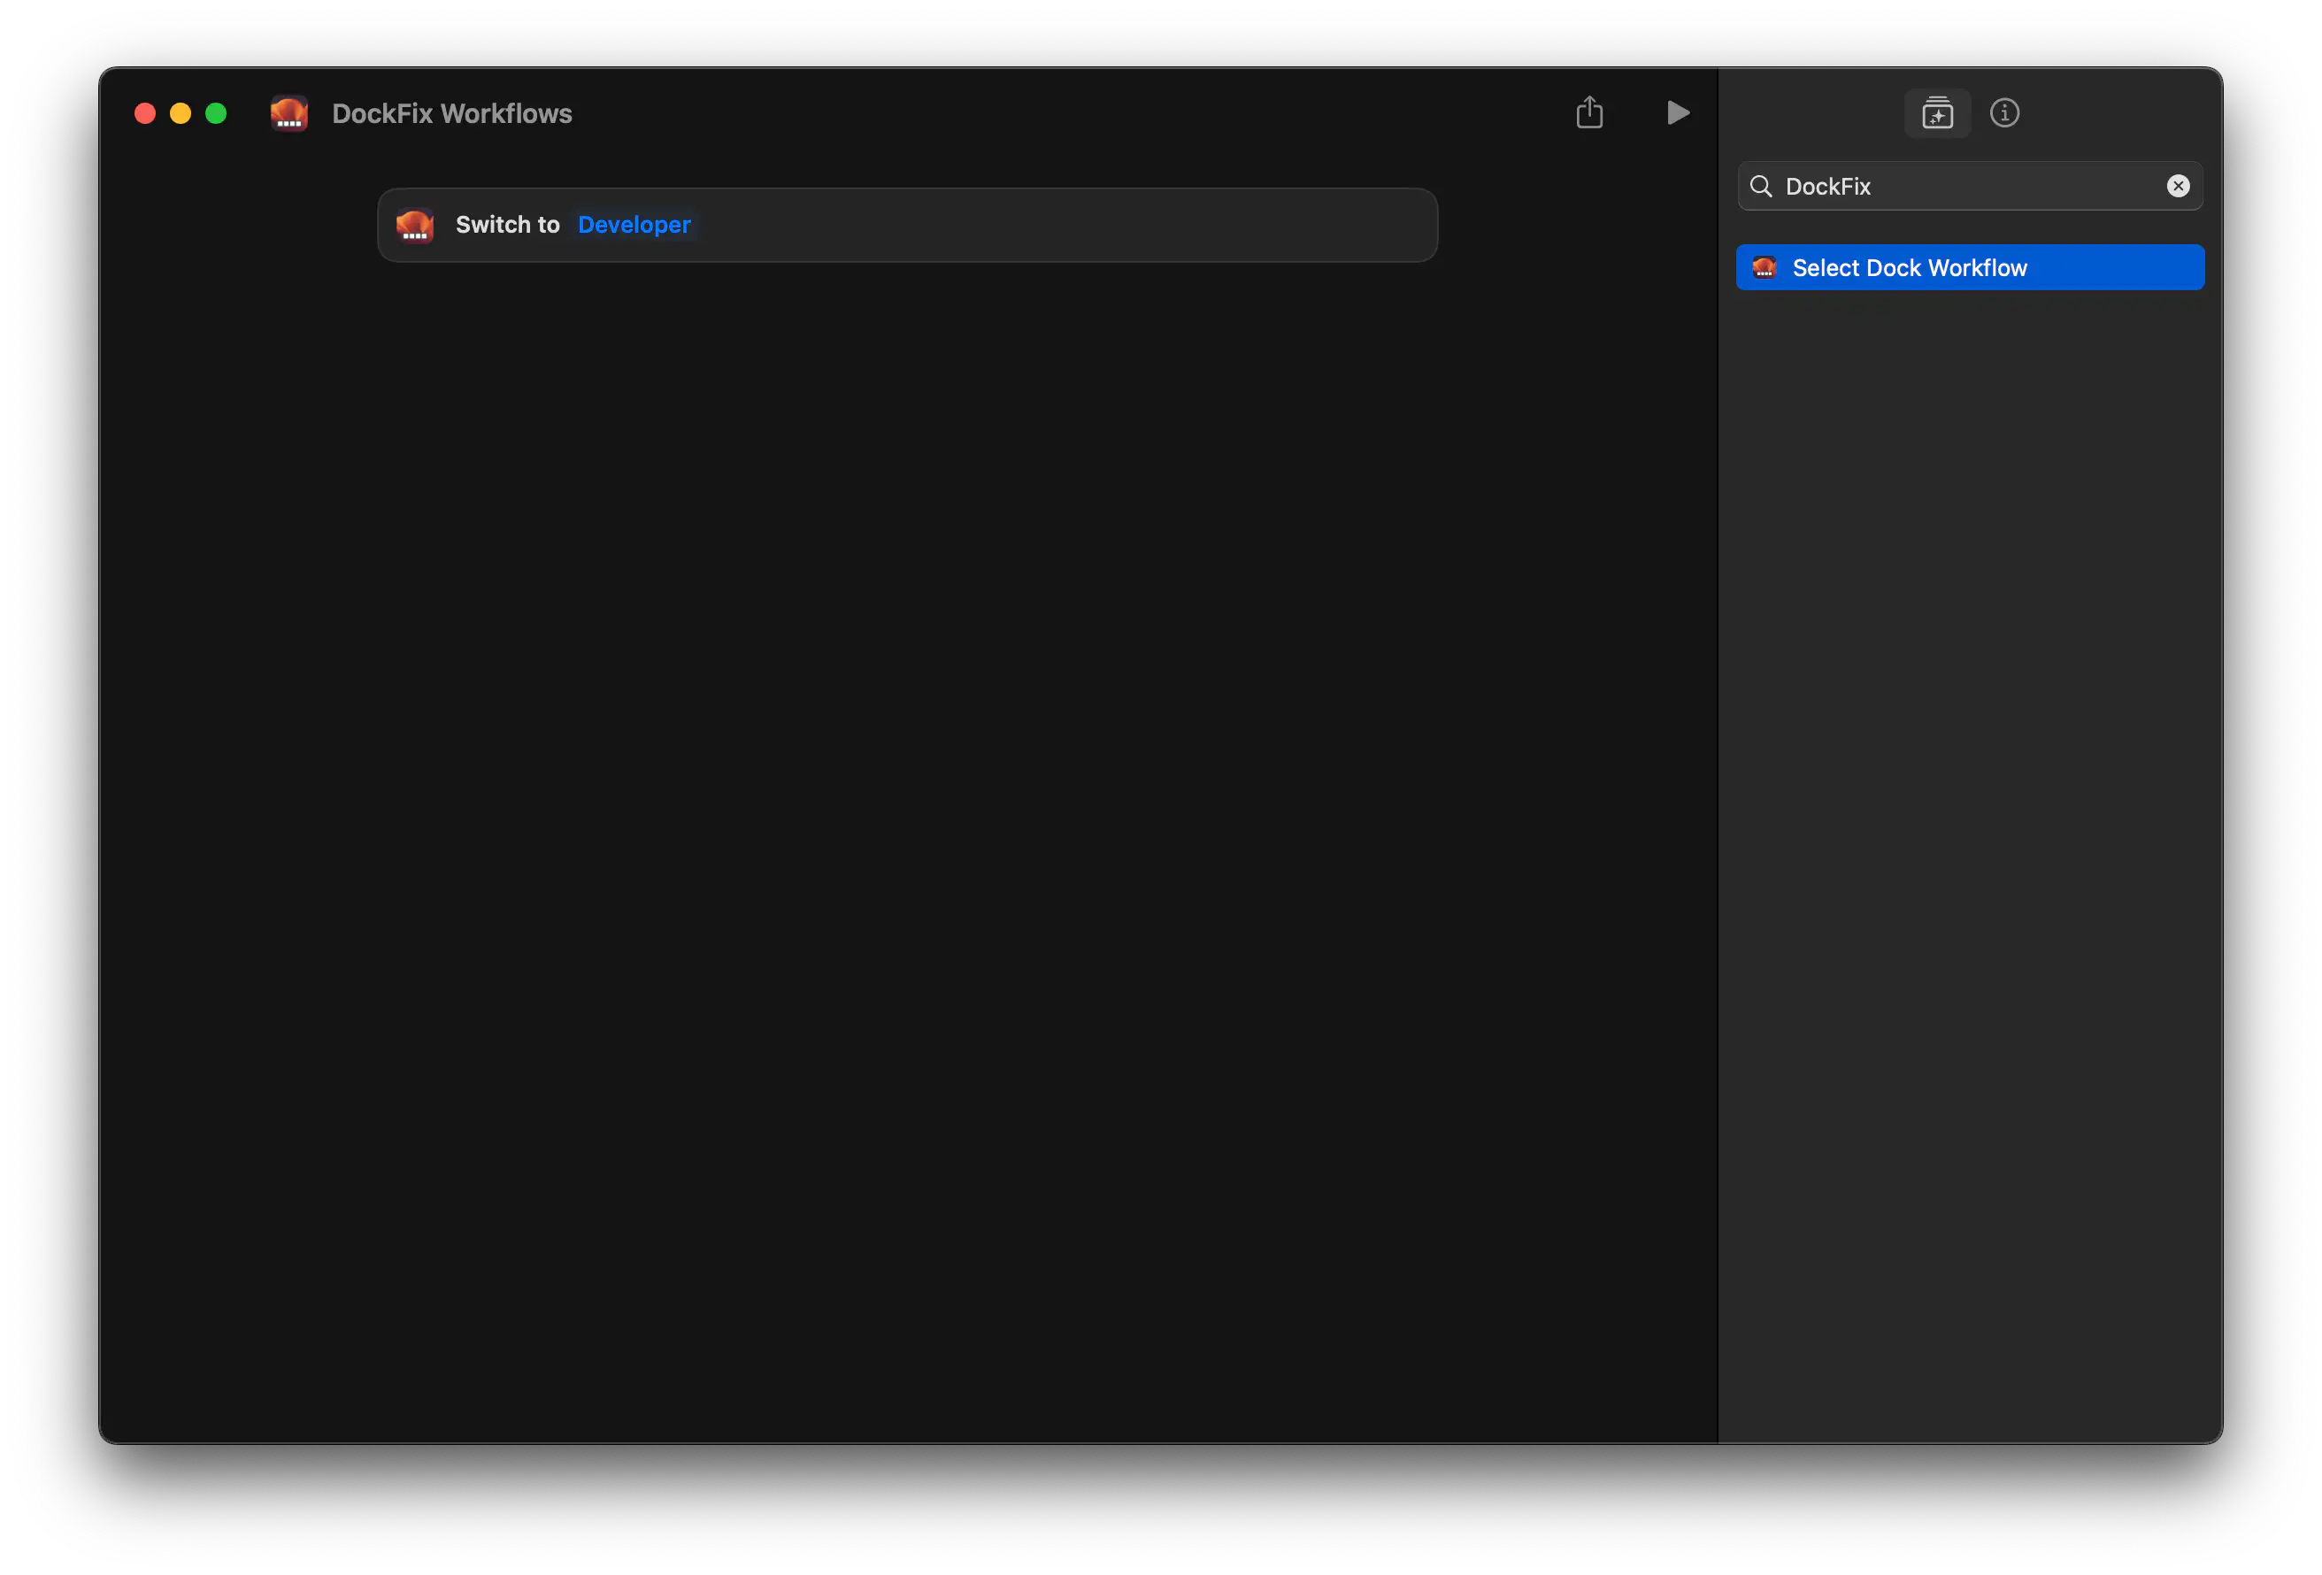Screen dimensions: 2322x1575
Task: Click the DockFix search field
Action: pyautogui.click(x=1969, y=186)
